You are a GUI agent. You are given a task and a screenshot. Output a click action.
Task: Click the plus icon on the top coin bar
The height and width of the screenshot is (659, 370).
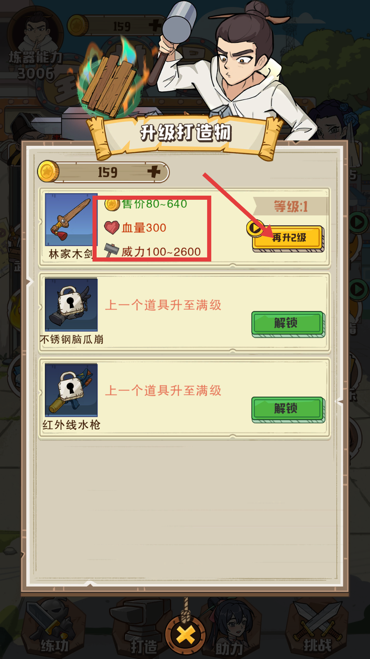click(155, 26)
